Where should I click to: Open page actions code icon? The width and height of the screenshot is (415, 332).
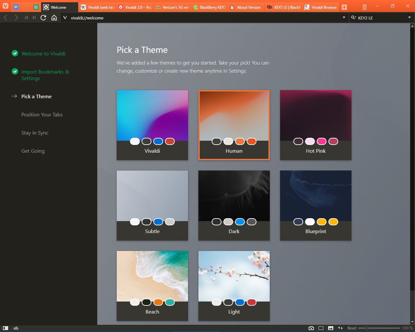(x=340, y=328)
